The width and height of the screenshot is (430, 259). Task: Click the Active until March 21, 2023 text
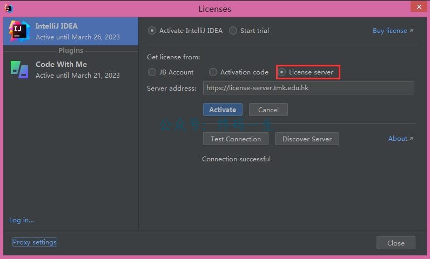[78, 76]
